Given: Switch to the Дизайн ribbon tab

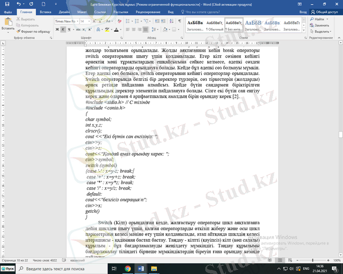Looking at the screenshot, I should coord(64,12).
